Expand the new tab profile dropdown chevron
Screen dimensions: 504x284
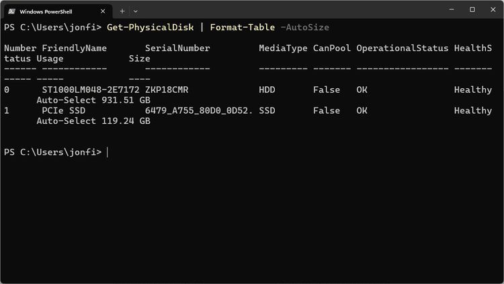(x=136, y=11)
